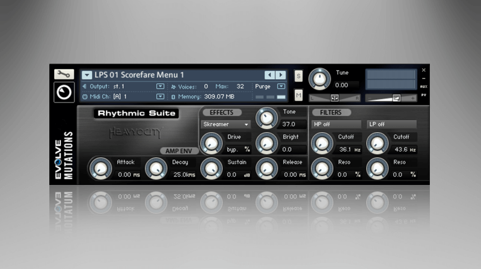Screen dimensions: 481x269
Task: Click the Drive knob
Action: (211, 143)
